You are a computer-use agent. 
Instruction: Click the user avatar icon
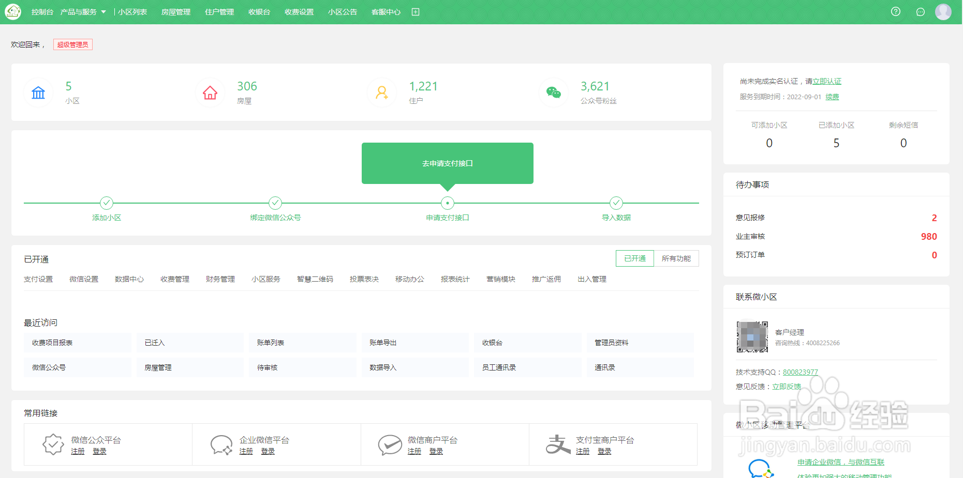click(x=943, y=12)
